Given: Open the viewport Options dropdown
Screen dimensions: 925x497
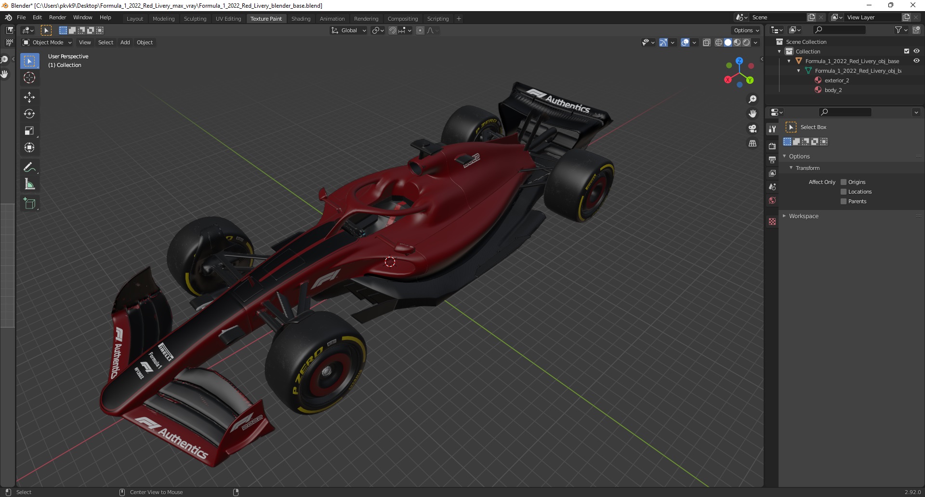Looking at the screenshot, I should 746,30.
